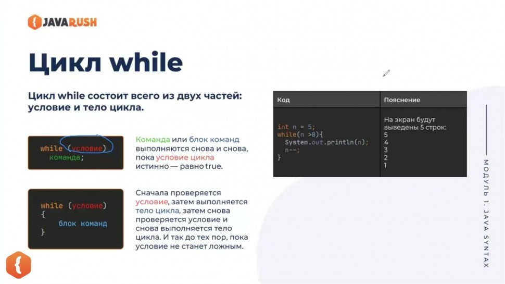Select the 'Пояснение' table column header
Image resolution: width=505 pixels, height=284 pixels.
402,100
